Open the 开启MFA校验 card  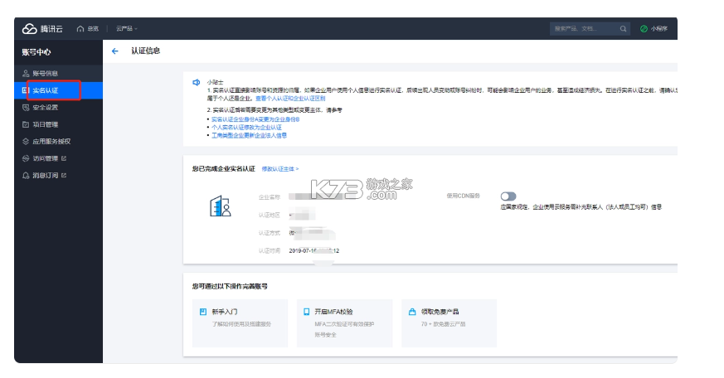[344, 323]
